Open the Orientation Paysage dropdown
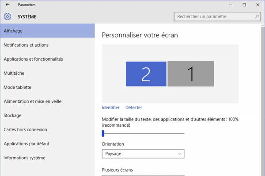 click(143, 154)
